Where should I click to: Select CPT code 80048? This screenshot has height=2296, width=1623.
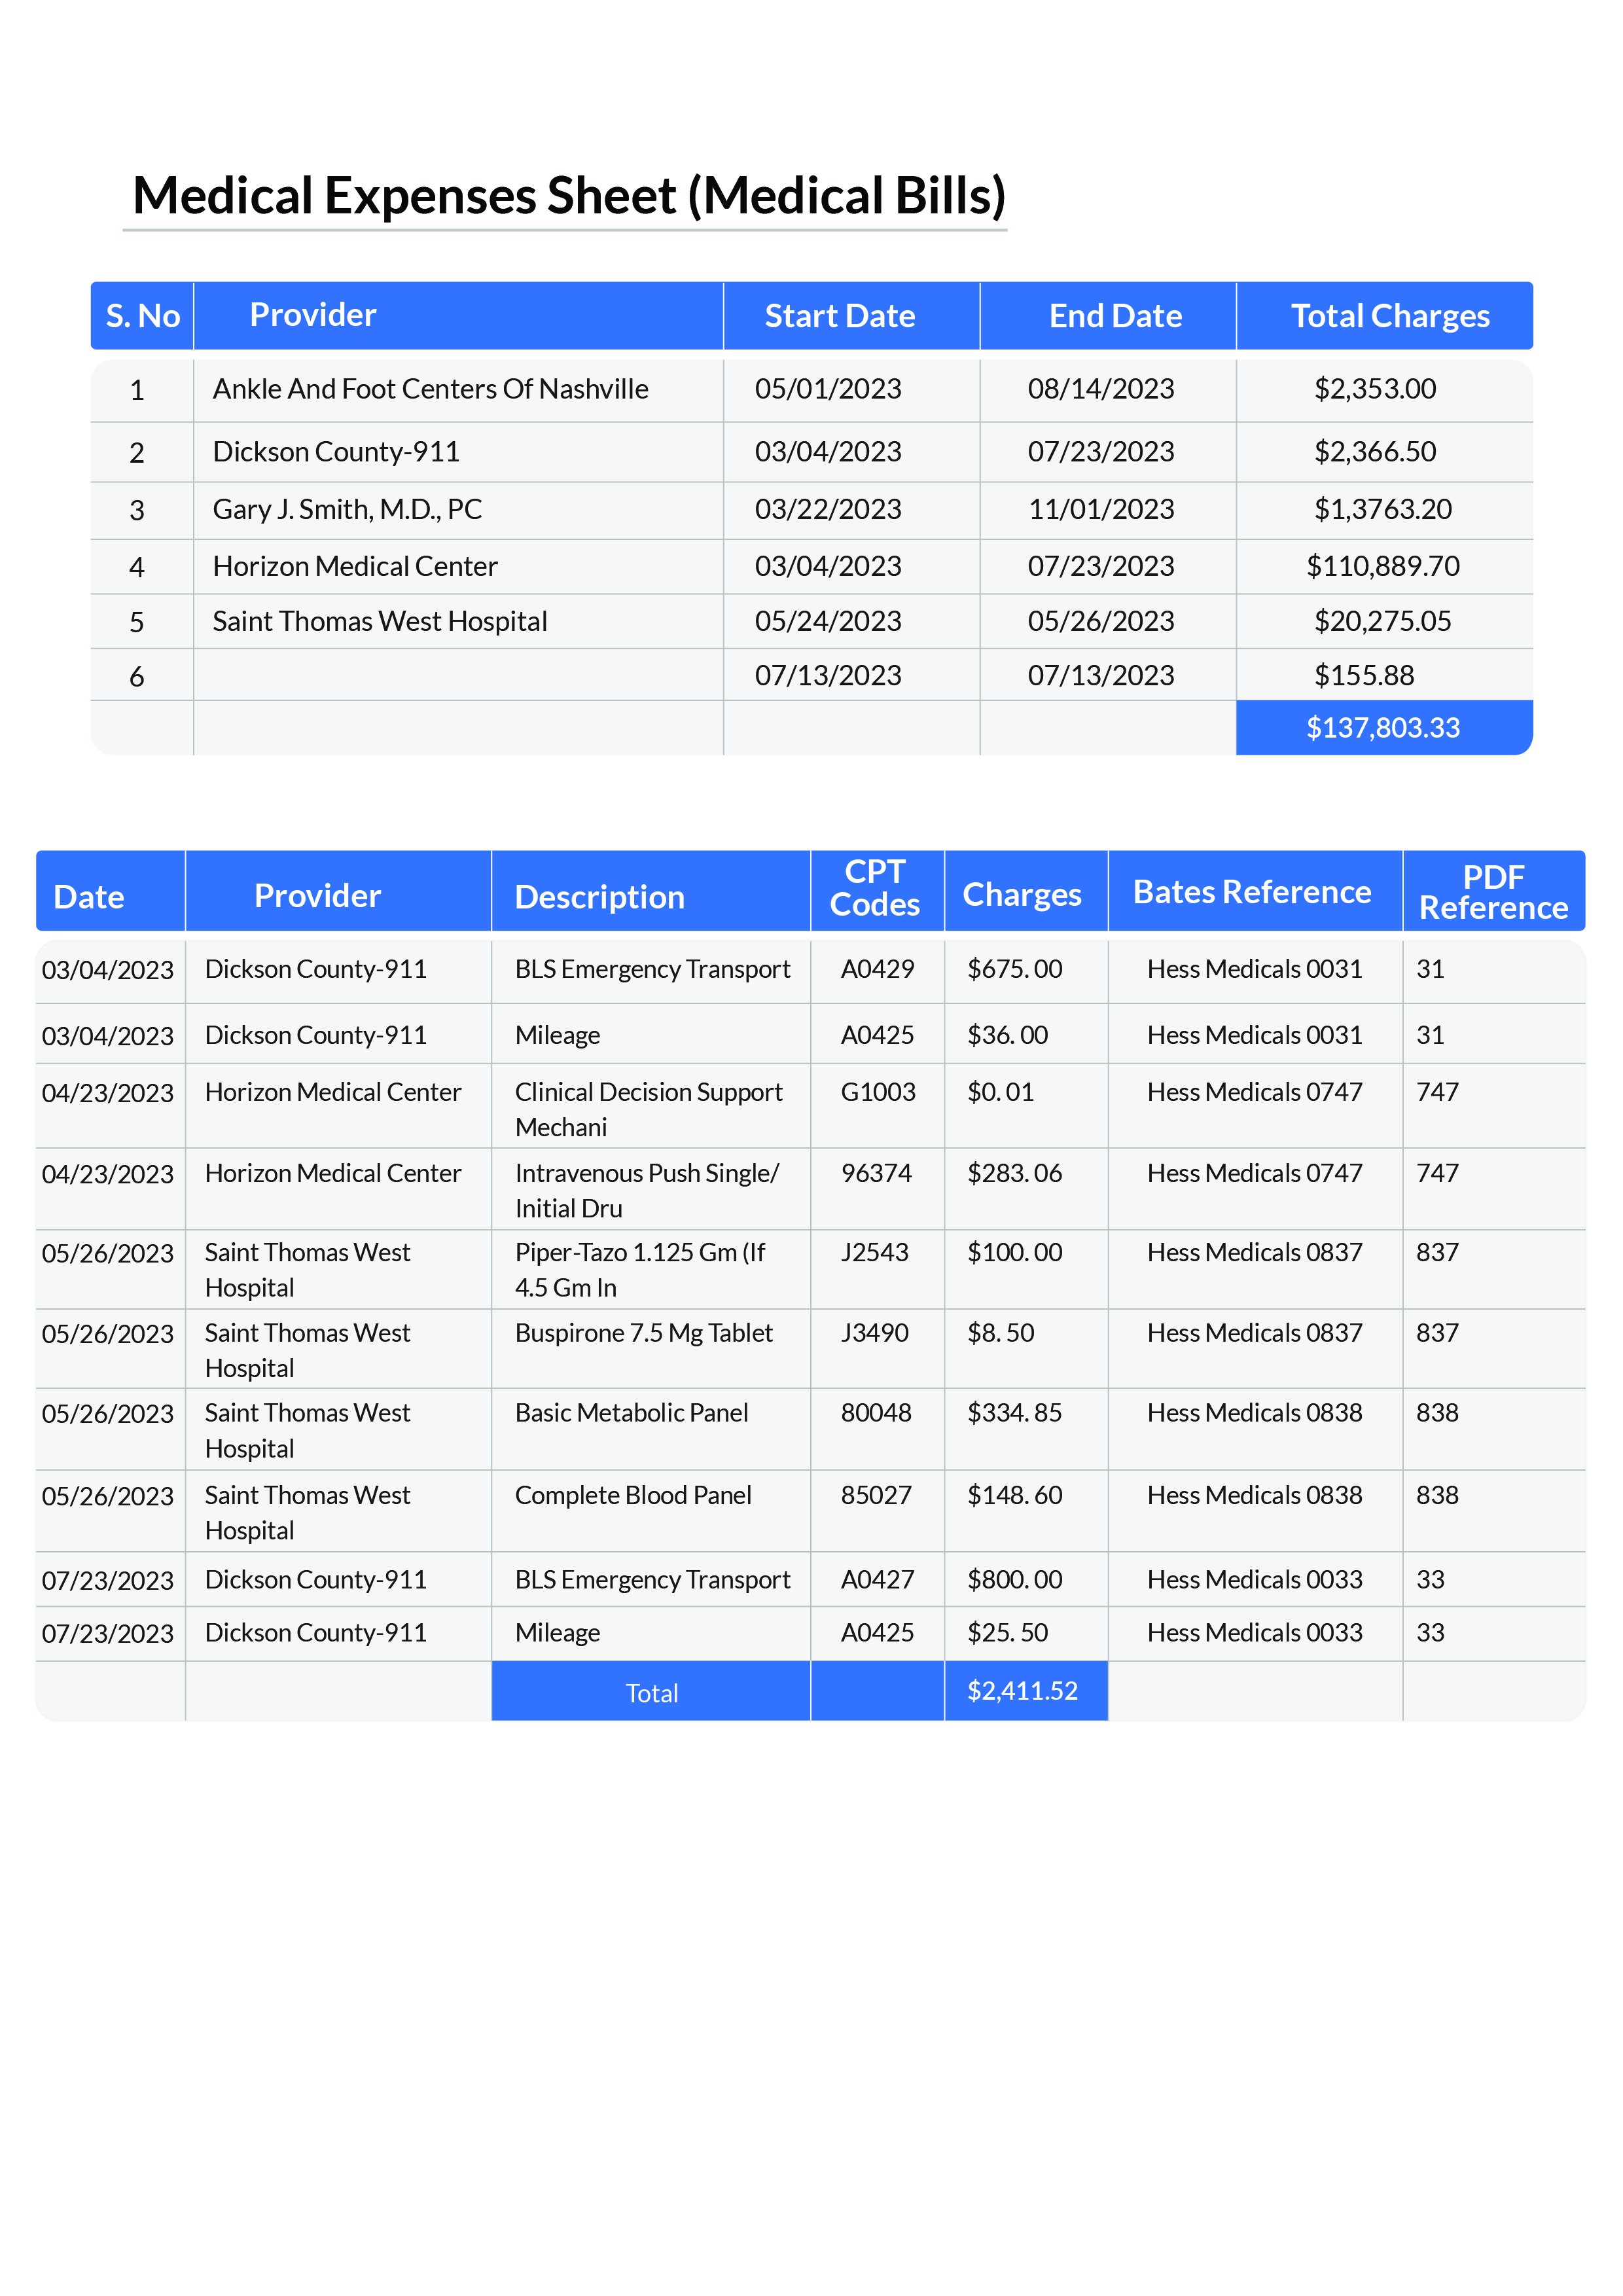[876, 1413]
